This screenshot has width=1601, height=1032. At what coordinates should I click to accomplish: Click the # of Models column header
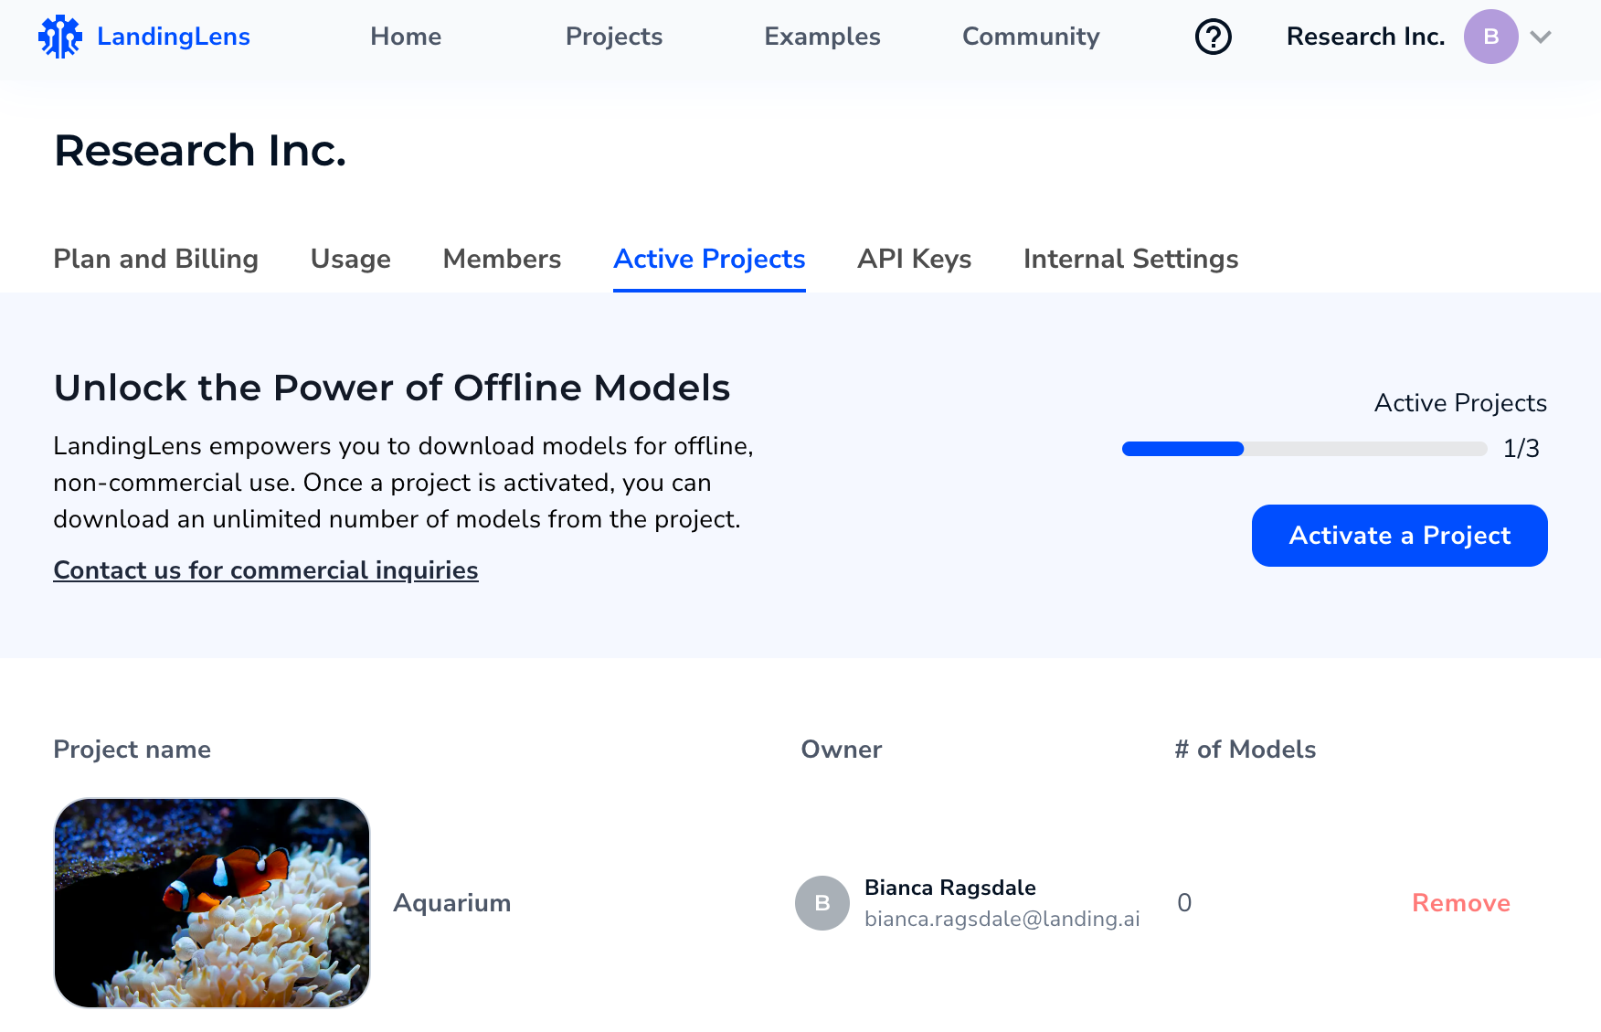click(1245, 750)
